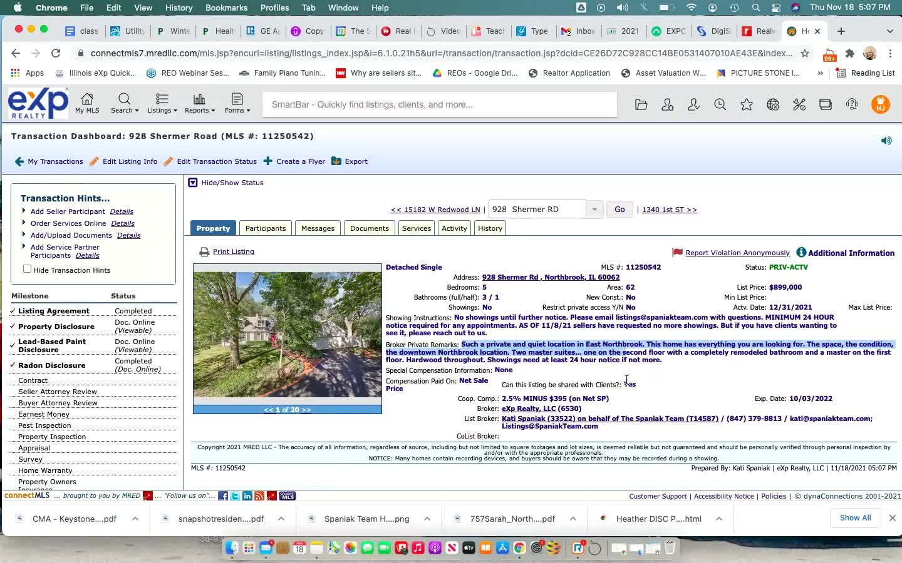Open the 928 Shermer RD listing dropdown
Viewport: 902px width, 563px height.
(x=594, y=210)
